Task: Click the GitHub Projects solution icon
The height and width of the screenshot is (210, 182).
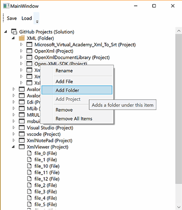Action: (14, 32)
